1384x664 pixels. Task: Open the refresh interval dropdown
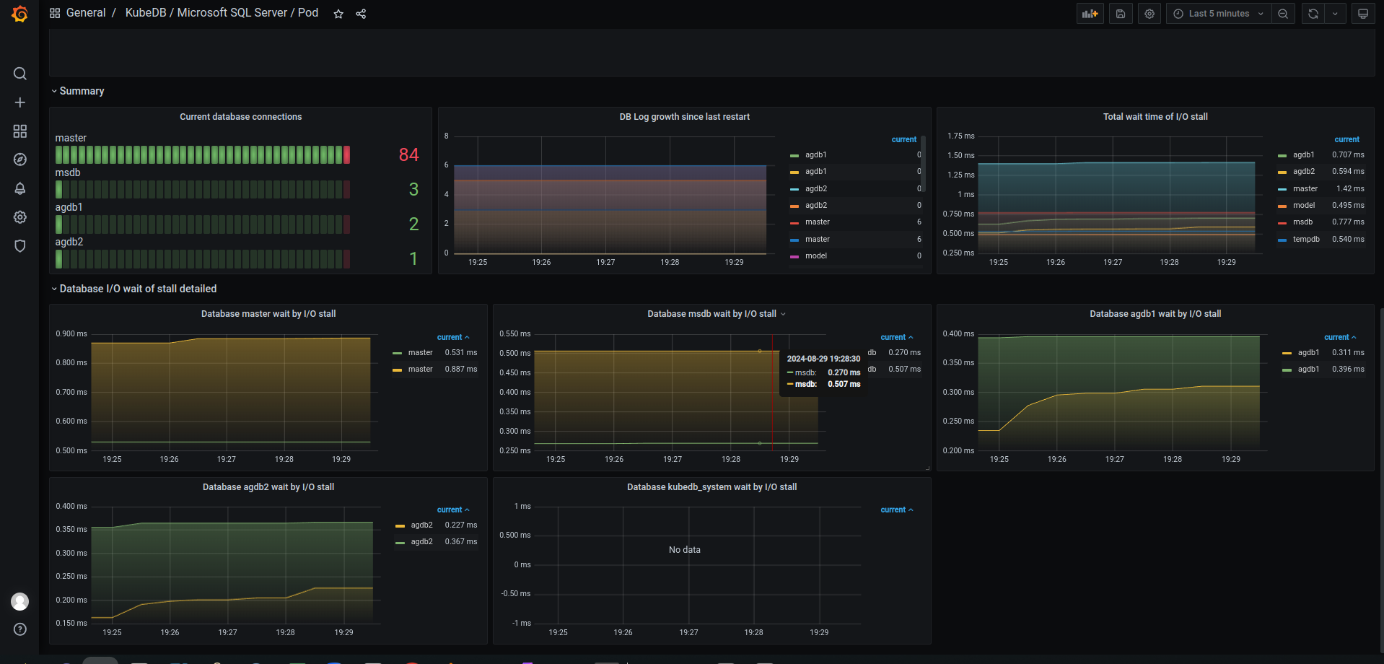tap(1334, 13)
